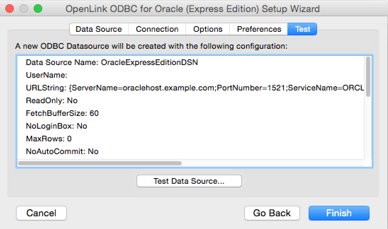
Task: Switch to the Data Source tab
Action: pos(99,29)
